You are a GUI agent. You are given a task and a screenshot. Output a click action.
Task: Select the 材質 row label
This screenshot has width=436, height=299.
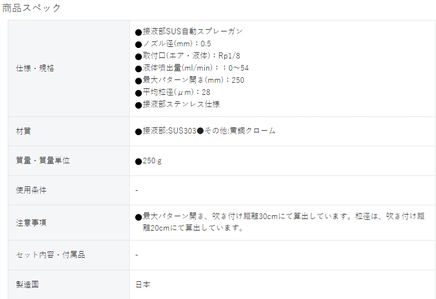pyautogui.click(x=23, y=131)
